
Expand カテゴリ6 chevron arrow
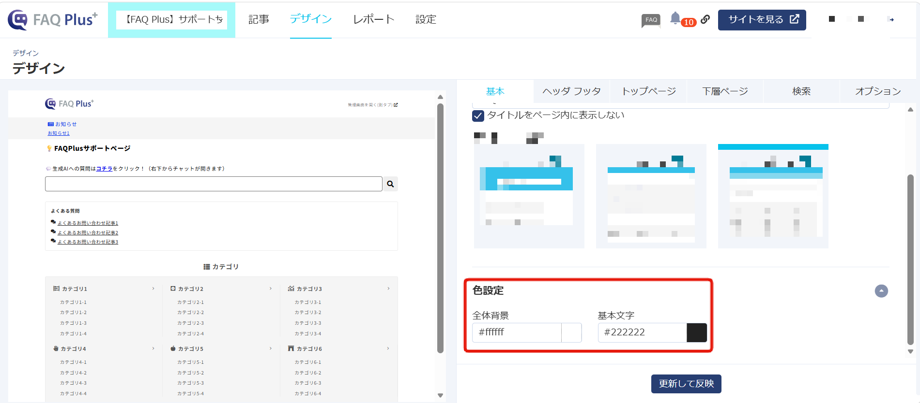[388, 348]
